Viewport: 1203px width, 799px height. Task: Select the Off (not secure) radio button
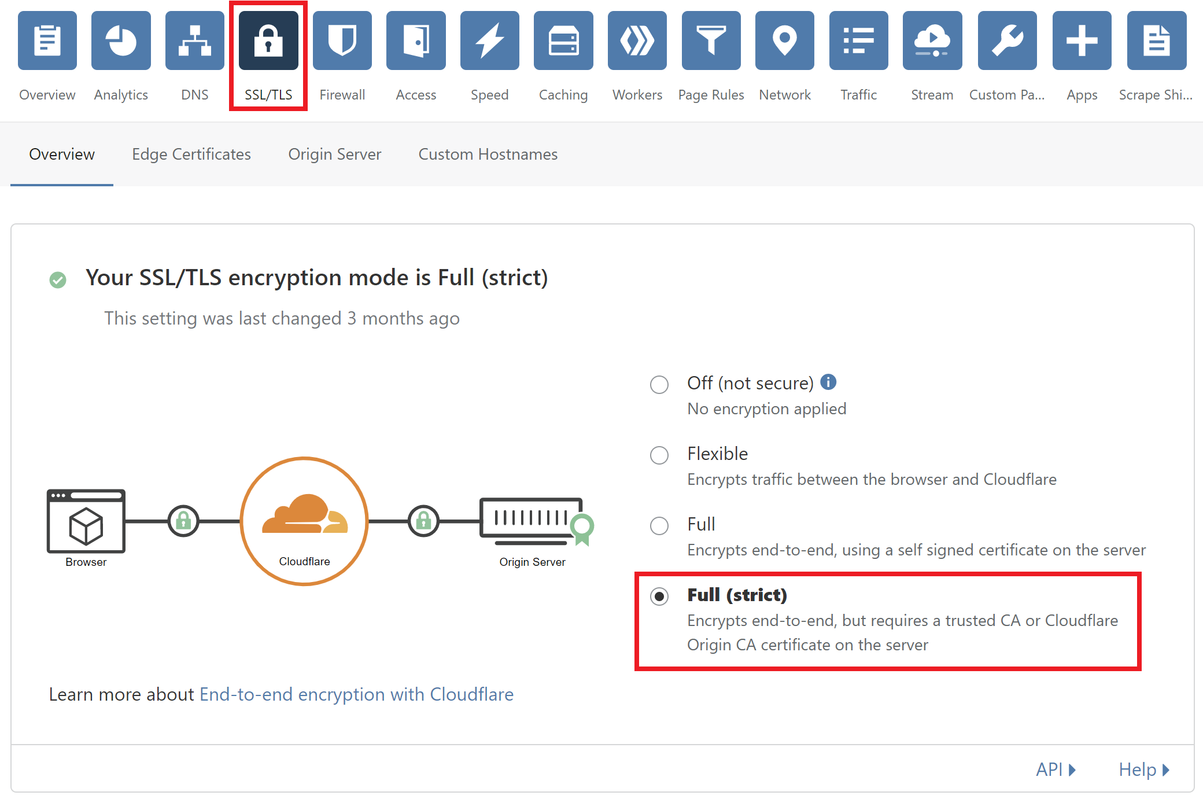pyautogui.click(x=659, y=384)
